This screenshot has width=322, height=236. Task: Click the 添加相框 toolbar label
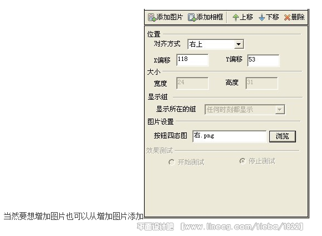[x=209, y=17]
